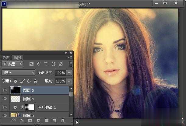This screenshot has height=126, width=186.
Task: Click play arrow in status bar
Action: click(77, 122)
